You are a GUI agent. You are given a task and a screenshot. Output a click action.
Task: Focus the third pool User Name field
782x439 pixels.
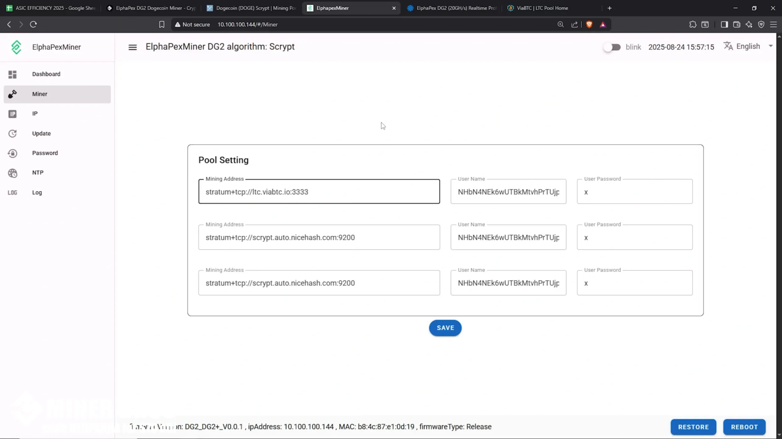pyautogui.click(x=508, y=283)
